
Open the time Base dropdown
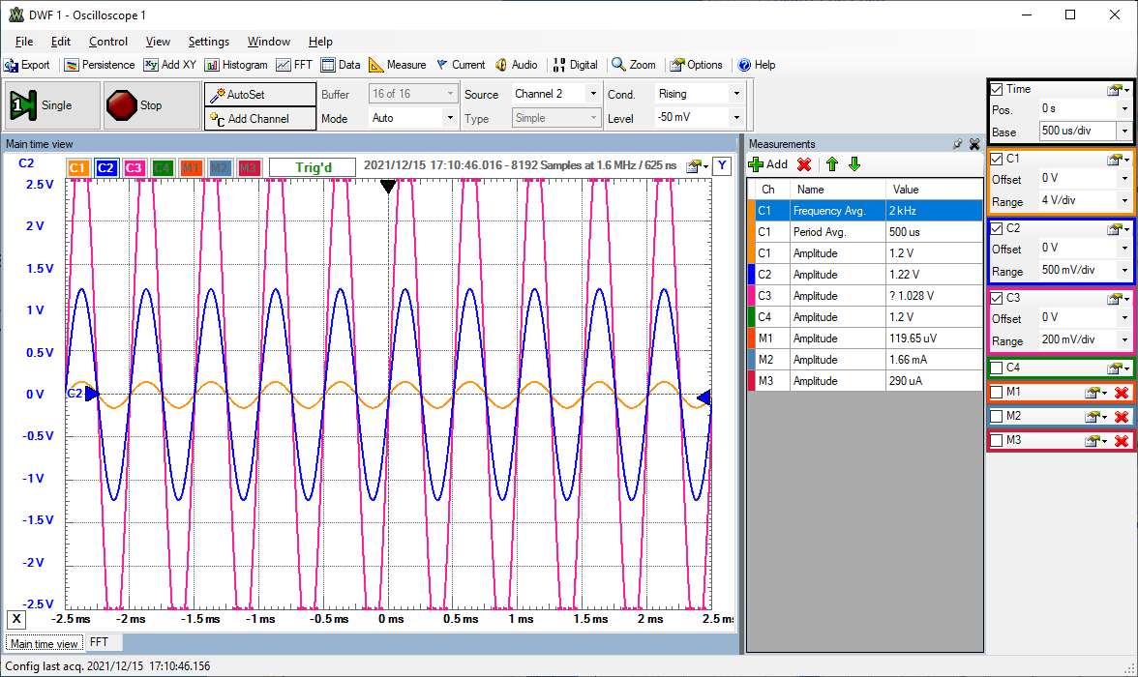pos(1123,131)
